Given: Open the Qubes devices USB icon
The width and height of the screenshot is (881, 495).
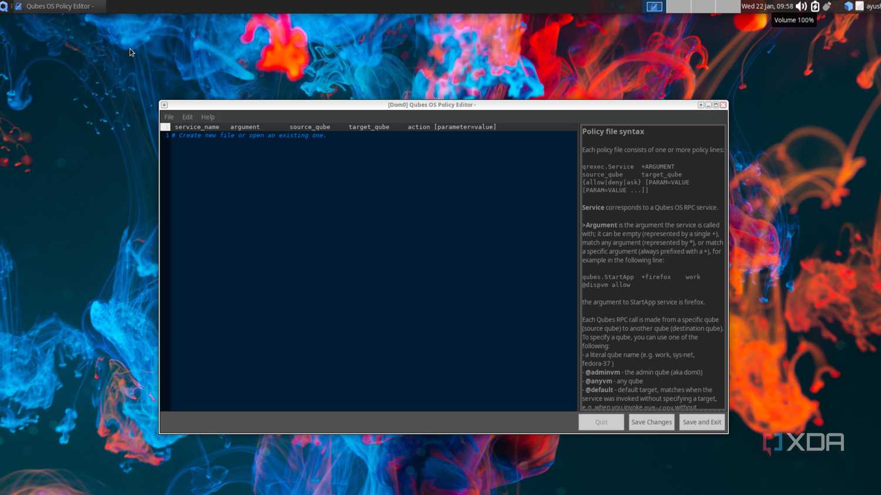Looking at the screenshot, I should [828, 6].
